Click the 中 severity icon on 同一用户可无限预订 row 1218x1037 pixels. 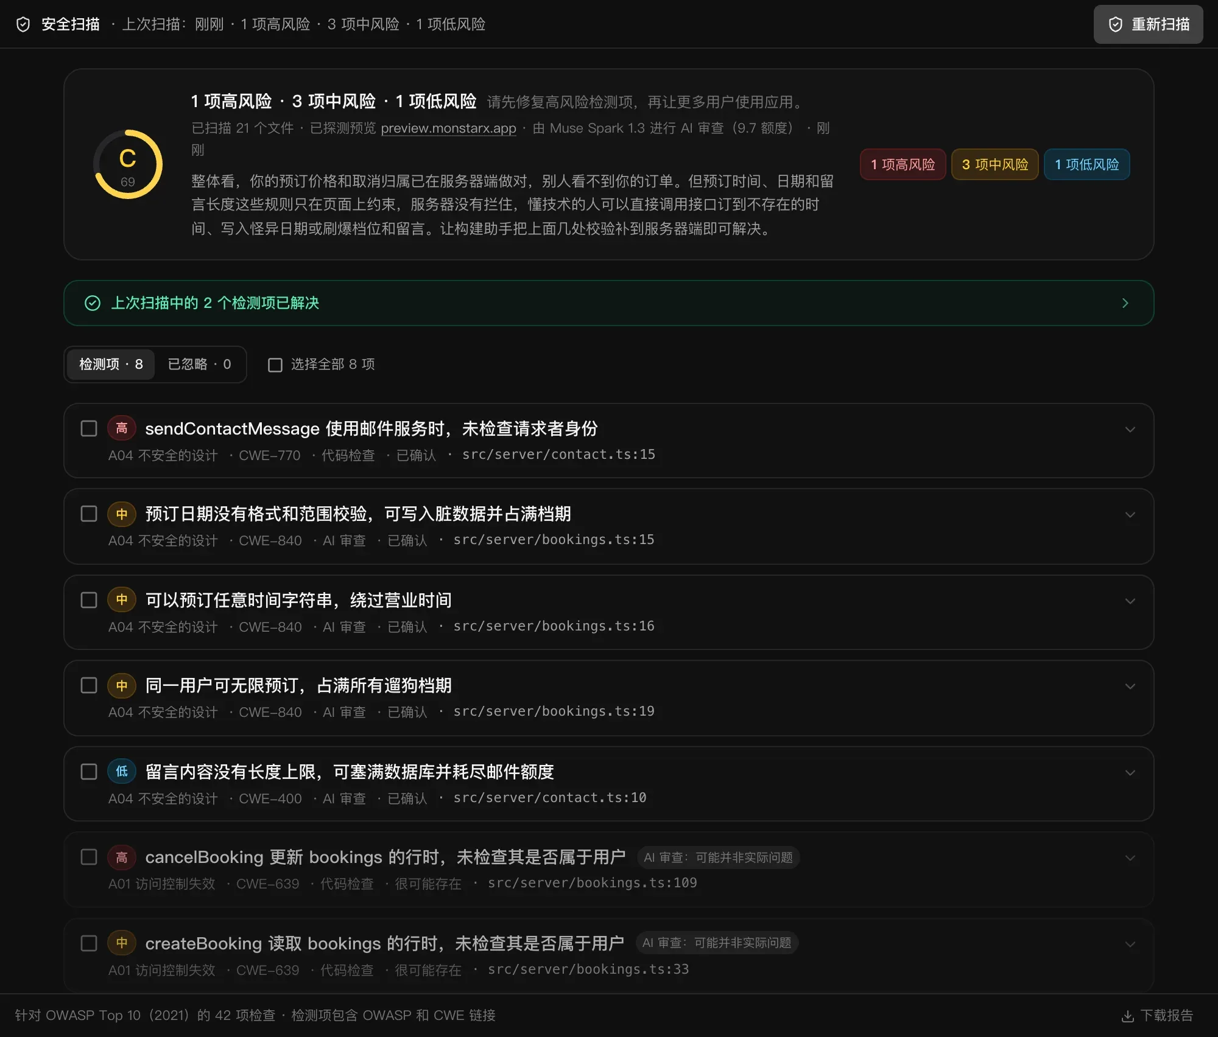[x=122, y=686]
